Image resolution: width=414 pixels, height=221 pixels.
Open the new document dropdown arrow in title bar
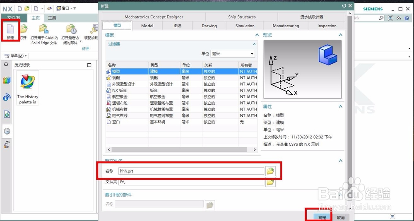point(42,8)
